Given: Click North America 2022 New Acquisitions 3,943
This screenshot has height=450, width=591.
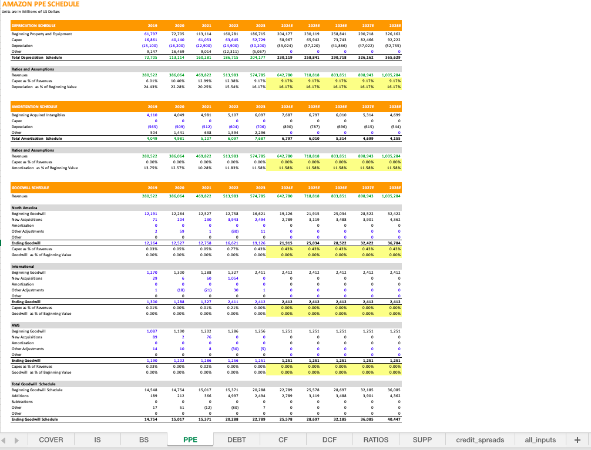Looking at the screenshot, I should tap(233, 219).
